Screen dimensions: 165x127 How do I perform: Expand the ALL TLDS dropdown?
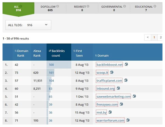28,25
